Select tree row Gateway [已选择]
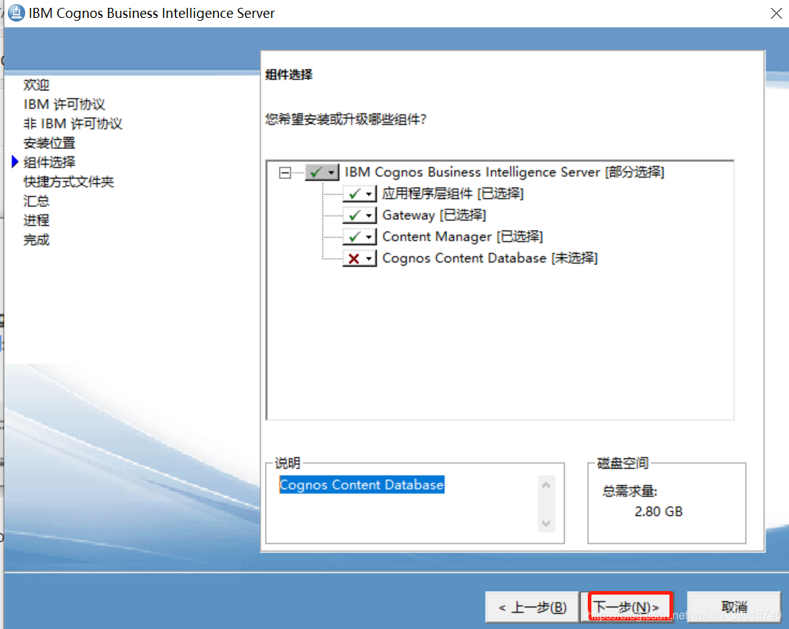The height and width of the screenshot is (629, 789). [435, 216]
